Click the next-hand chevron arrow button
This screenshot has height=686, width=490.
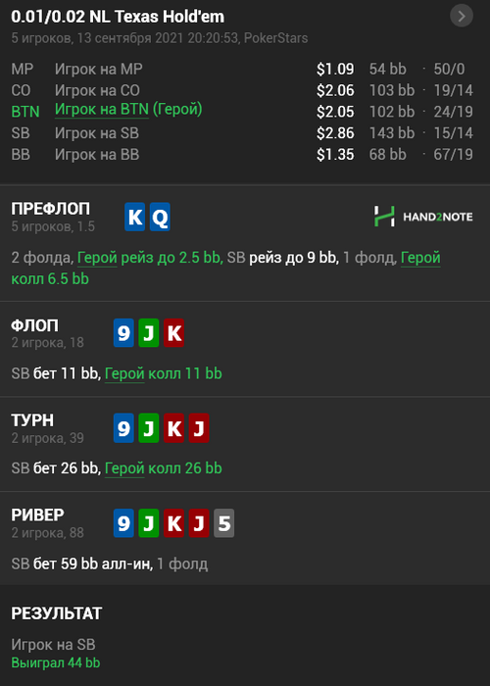click(462, 17)
